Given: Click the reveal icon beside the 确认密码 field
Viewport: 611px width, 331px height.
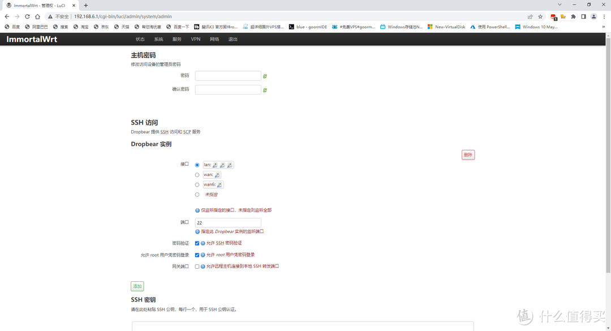Looking at the screenshot, I should [265, 90].
